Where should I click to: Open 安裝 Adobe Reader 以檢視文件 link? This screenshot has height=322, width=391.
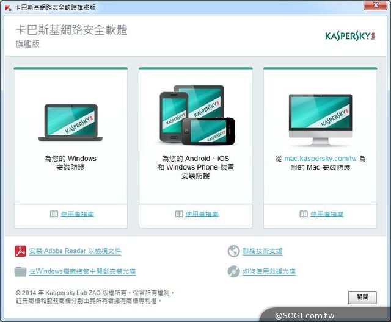[x=75, y=251]
